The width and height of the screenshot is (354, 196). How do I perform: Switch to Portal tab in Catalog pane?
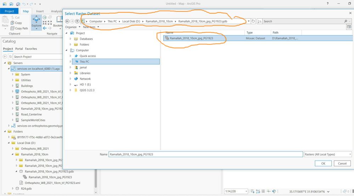19,49
